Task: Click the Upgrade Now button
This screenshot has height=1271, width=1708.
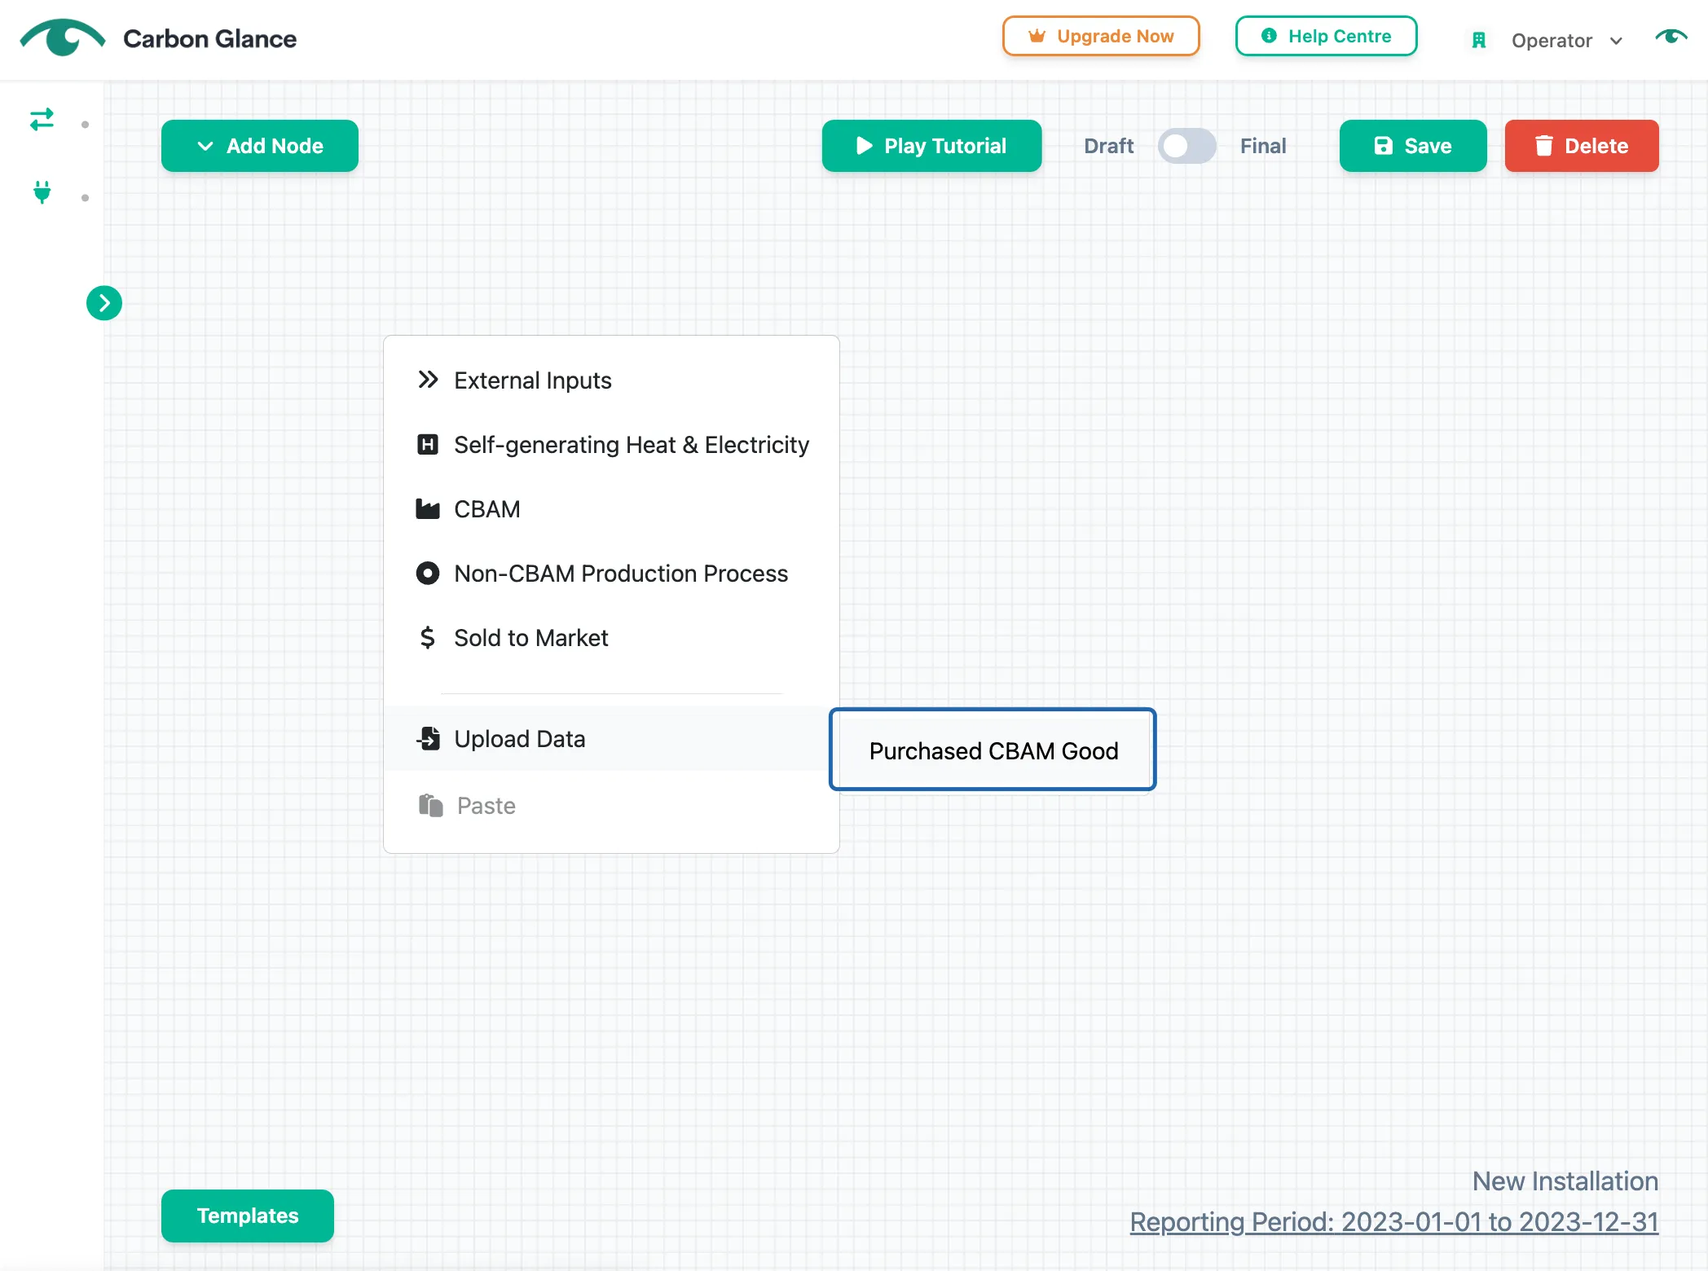Action: (x=1101, y=36)
